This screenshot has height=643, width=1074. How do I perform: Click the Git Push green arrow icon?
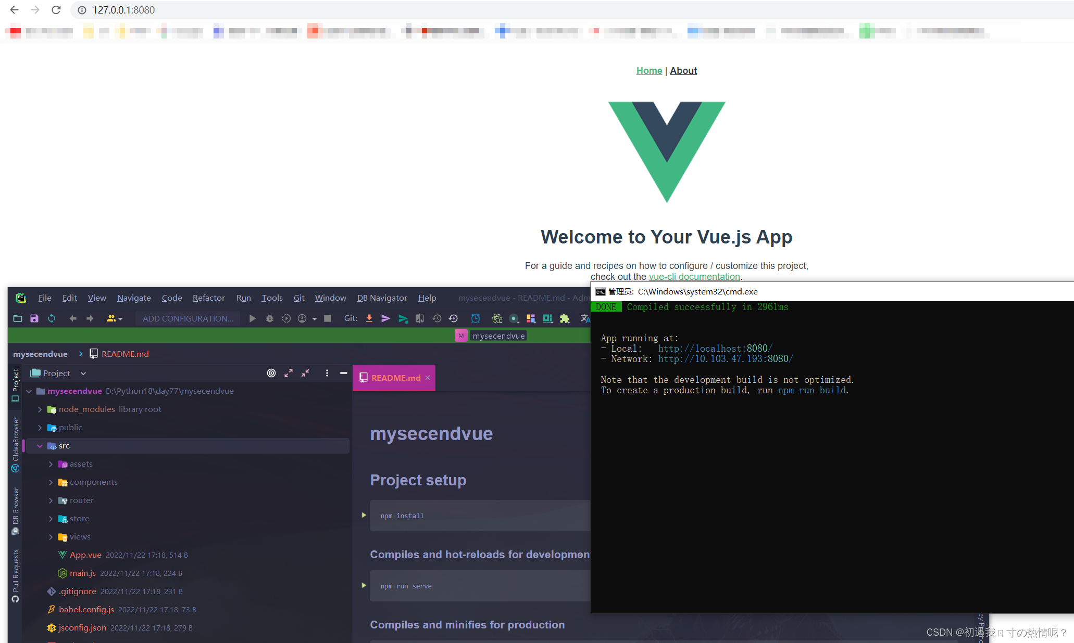(403, 318)
